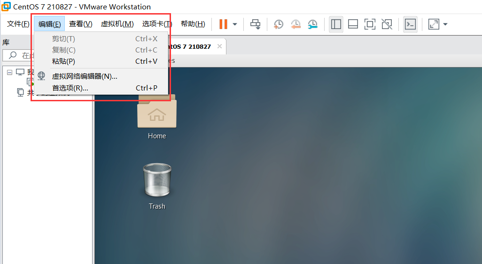482x264 pixels.
Task: Collapse the My Computer tree node
Action: pyautogui.click(x=9, y=72)
